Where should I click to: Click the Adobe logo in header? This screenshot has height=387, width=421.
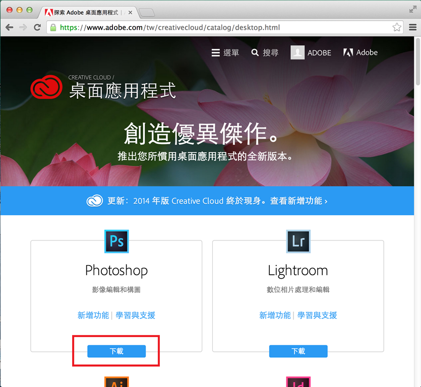(360, 52)
